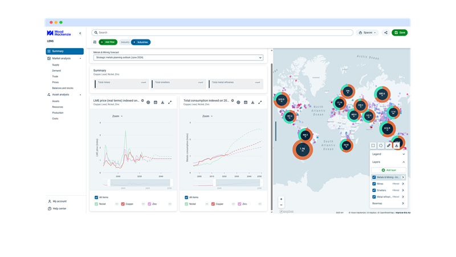Expand the Legend section in the map panel
The height and width of the screenshot is (257, 456).
tap(404, 154)
